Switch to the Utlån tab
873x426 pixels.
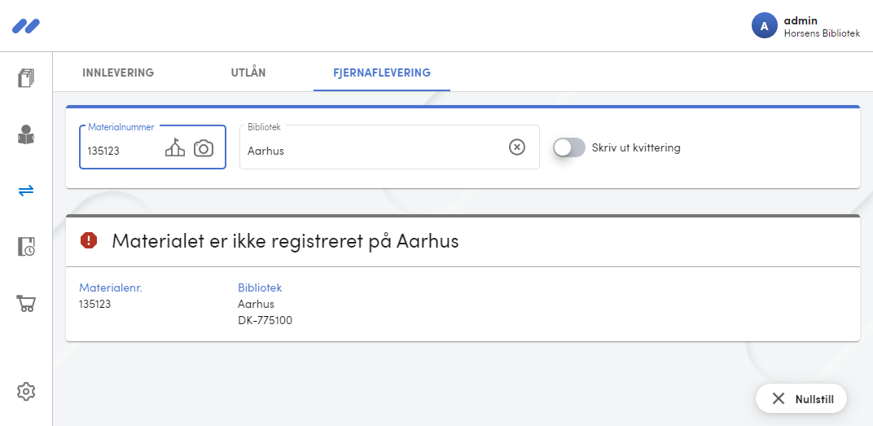[248, 72]
